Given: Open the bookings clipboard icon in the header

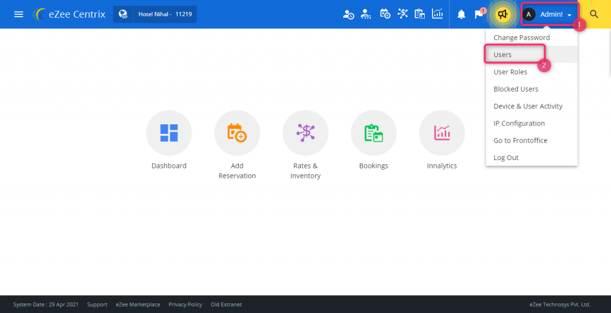Looking at the screenshot, I should (x=419, y=14).
